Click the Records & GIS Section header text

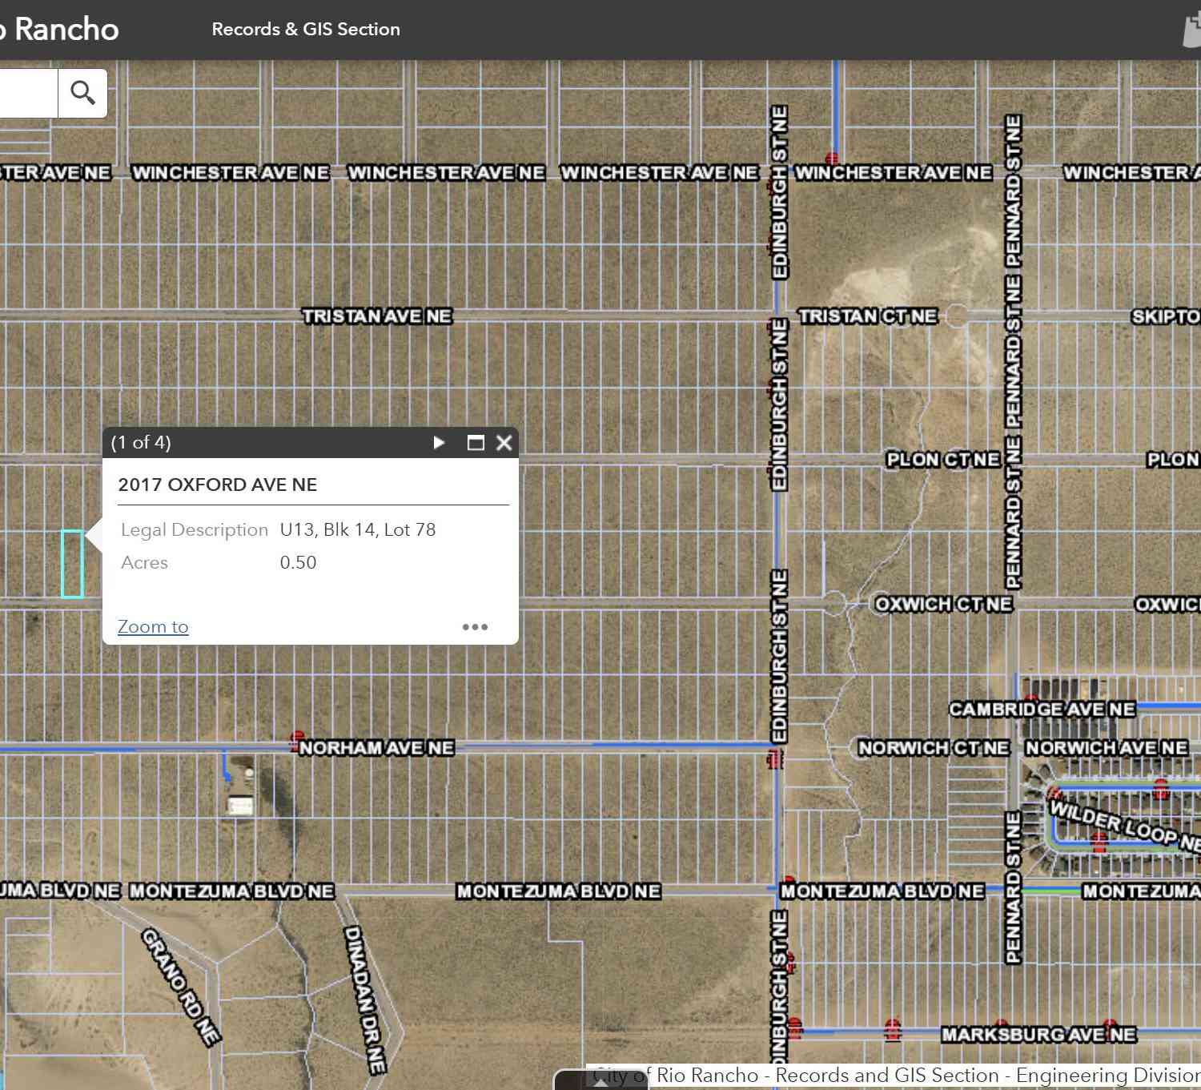pos(306,29)
